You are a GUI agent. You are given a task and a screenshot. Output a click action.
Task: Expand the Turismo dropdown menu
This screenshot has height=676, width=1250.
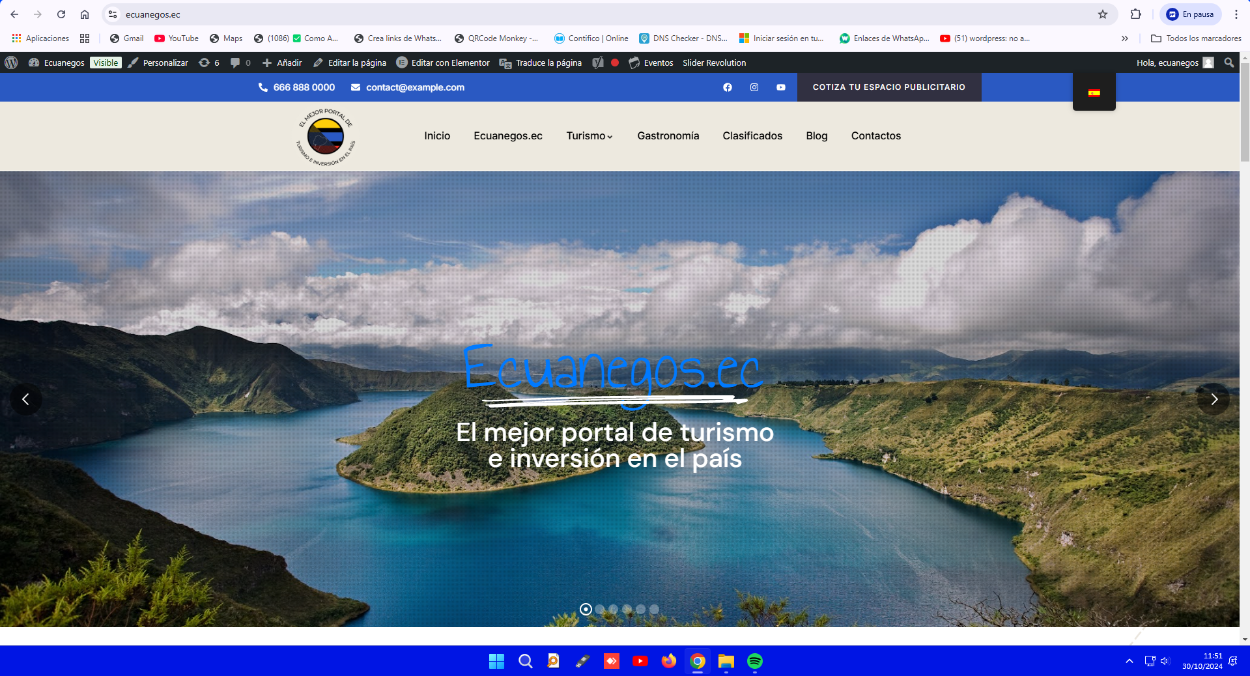589,135
